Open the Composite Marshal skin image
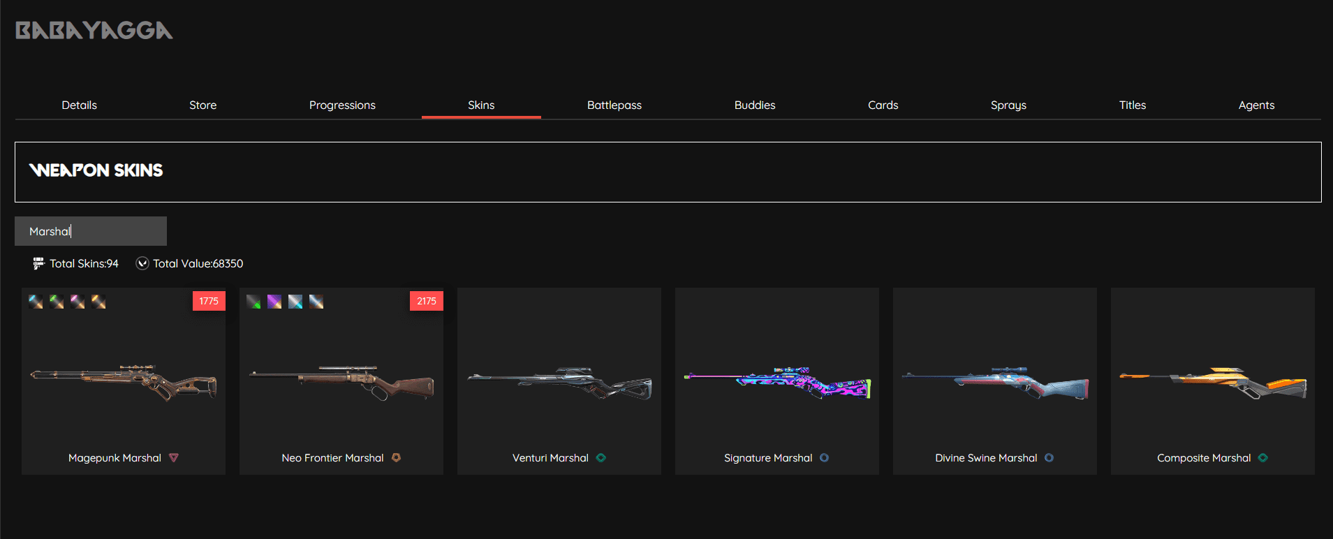Viewport: 1333px width, 539px height. [1212, 383]
